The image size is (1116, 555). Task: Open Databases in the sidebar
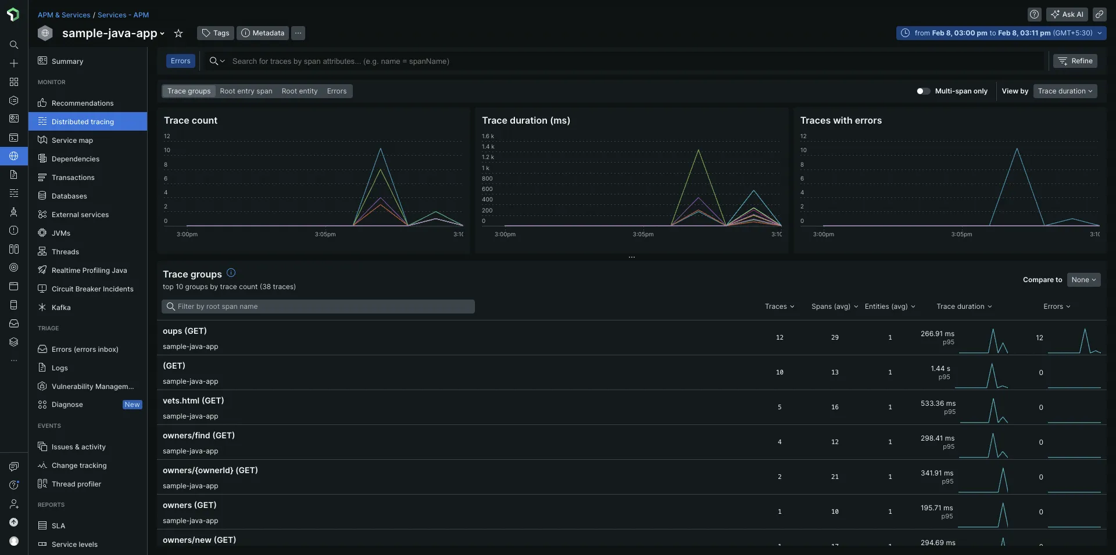(x=88, y=196)
